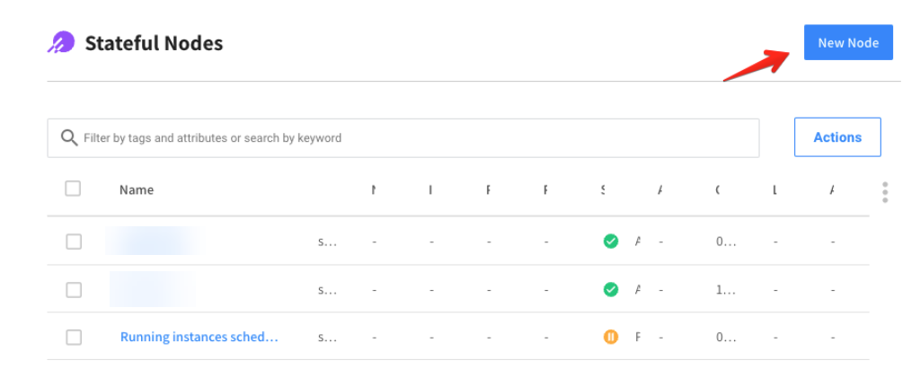Focus the filter by tags search field
Viewport: 920px width, 378px height.
[x=413, y=137]
